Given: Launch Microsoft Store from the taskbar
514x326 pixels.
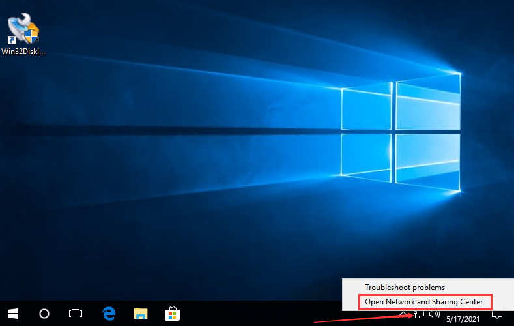Looking at the screenshot, I should (172, 314).
